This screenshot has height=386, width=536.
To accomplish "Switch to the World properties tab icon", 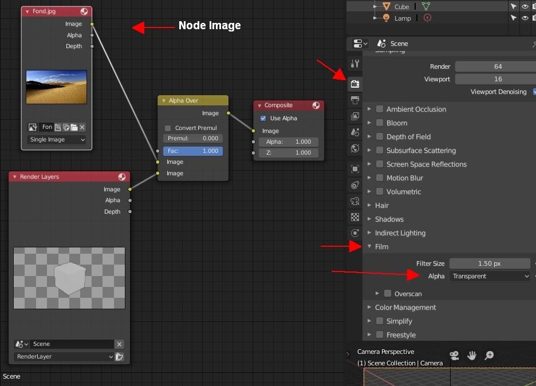I will tap(355, 148).
